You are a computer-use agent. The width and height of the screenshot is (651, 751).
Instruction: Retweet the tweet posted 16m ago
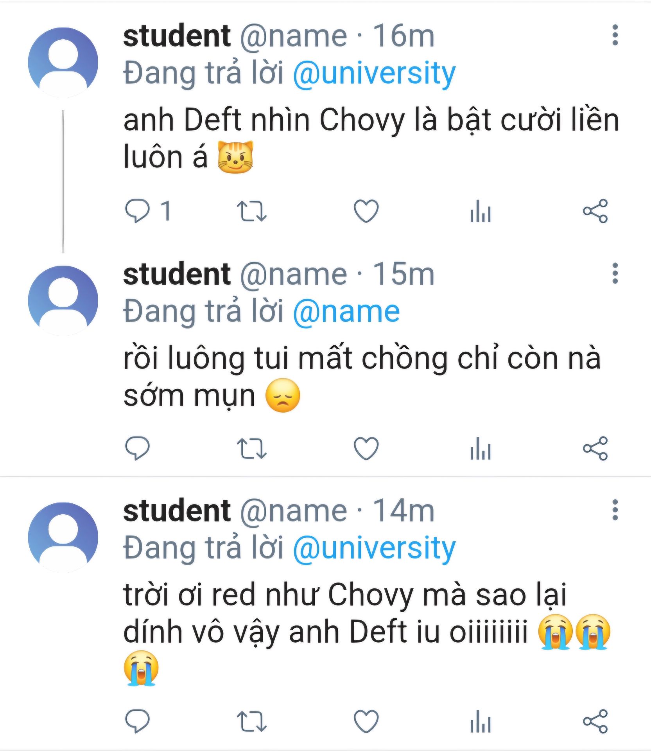coord(252,211)
